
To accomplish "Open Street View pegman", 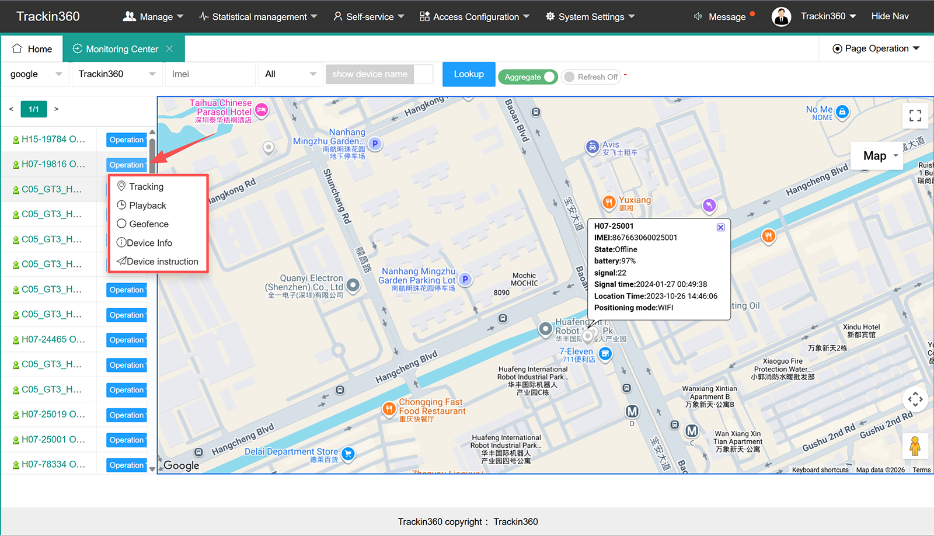I will coord(915,446).
